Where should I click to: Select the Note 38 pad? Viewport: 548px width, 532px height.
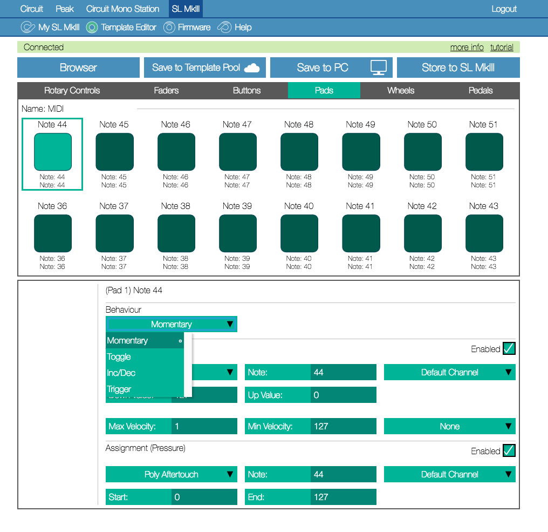176,233
